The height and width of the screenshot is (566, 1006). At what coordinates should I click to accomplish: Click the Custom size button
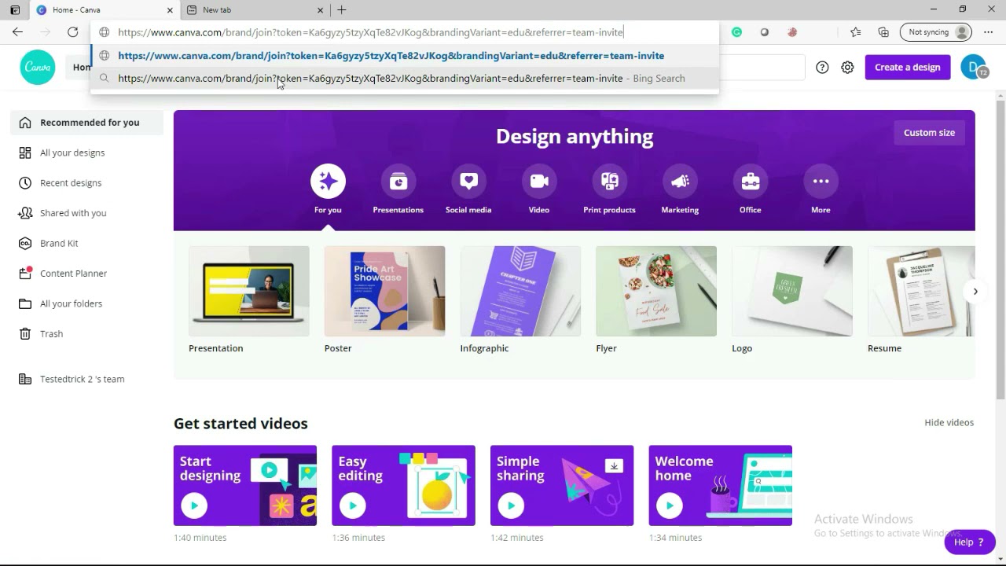tap(929, 133)
